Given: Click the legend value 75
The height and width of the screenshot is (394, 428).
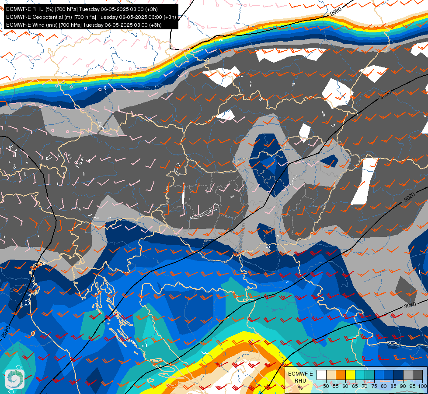Looking at the screenshot, I should click(374, 386).
